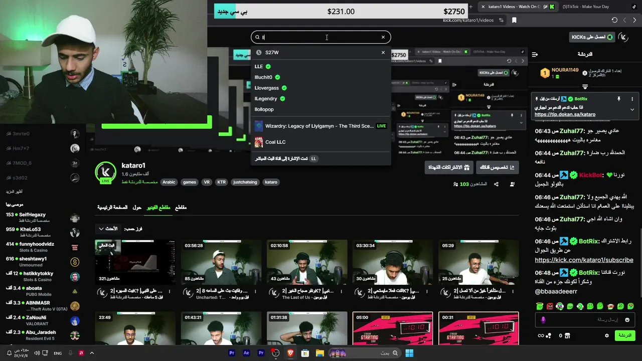This screenshot has width=642, height=361.
Task: Open the pinned message three-dot menu
Action: pyautogui.click(x=632, y=99)
